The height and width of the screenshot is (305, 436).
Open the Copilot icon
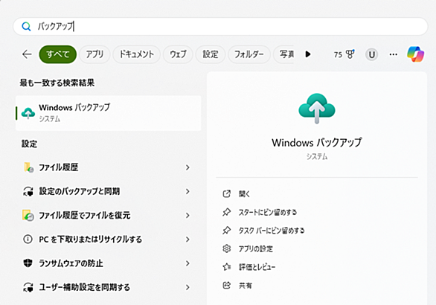(x=415, y=54)
